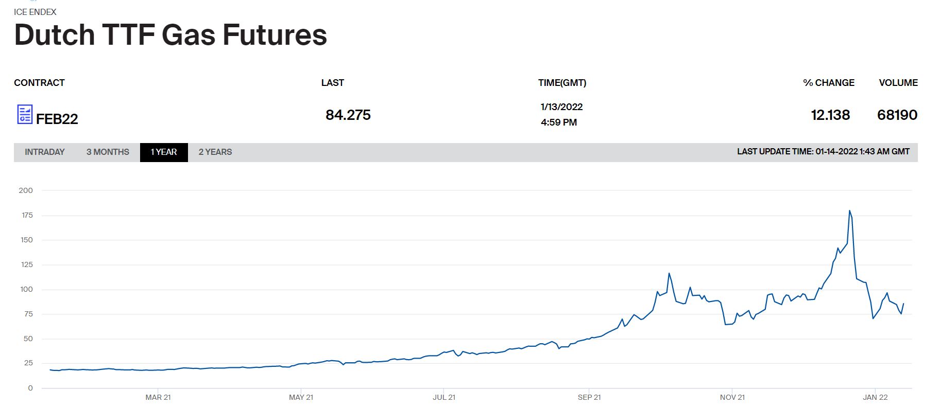The image size is (940, 407).
Task: Select the 1 YEAR chart tab
Action: click(164, 152)
